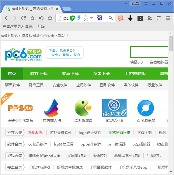Open the red 手机助手 link
This screenshot has width=174, height=175.
pyautogui.click(x=36, y=132)
